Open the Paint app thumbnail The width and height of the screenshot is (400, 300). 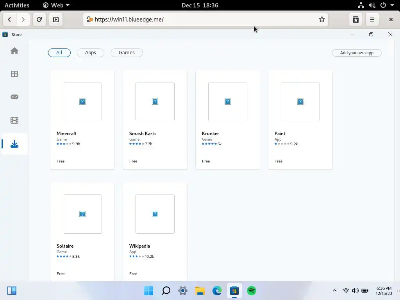pos(300,102)
